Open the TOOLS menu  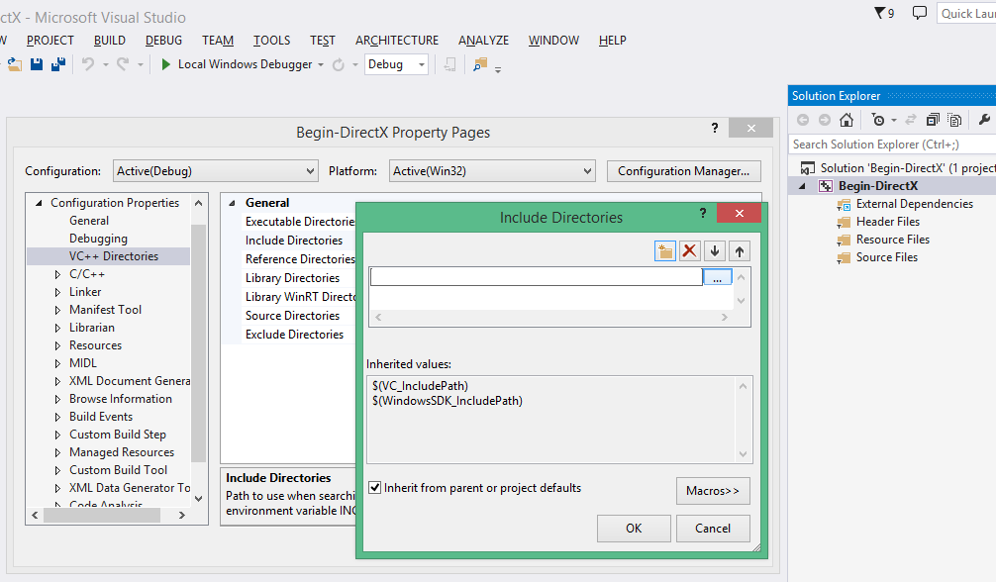272,40
